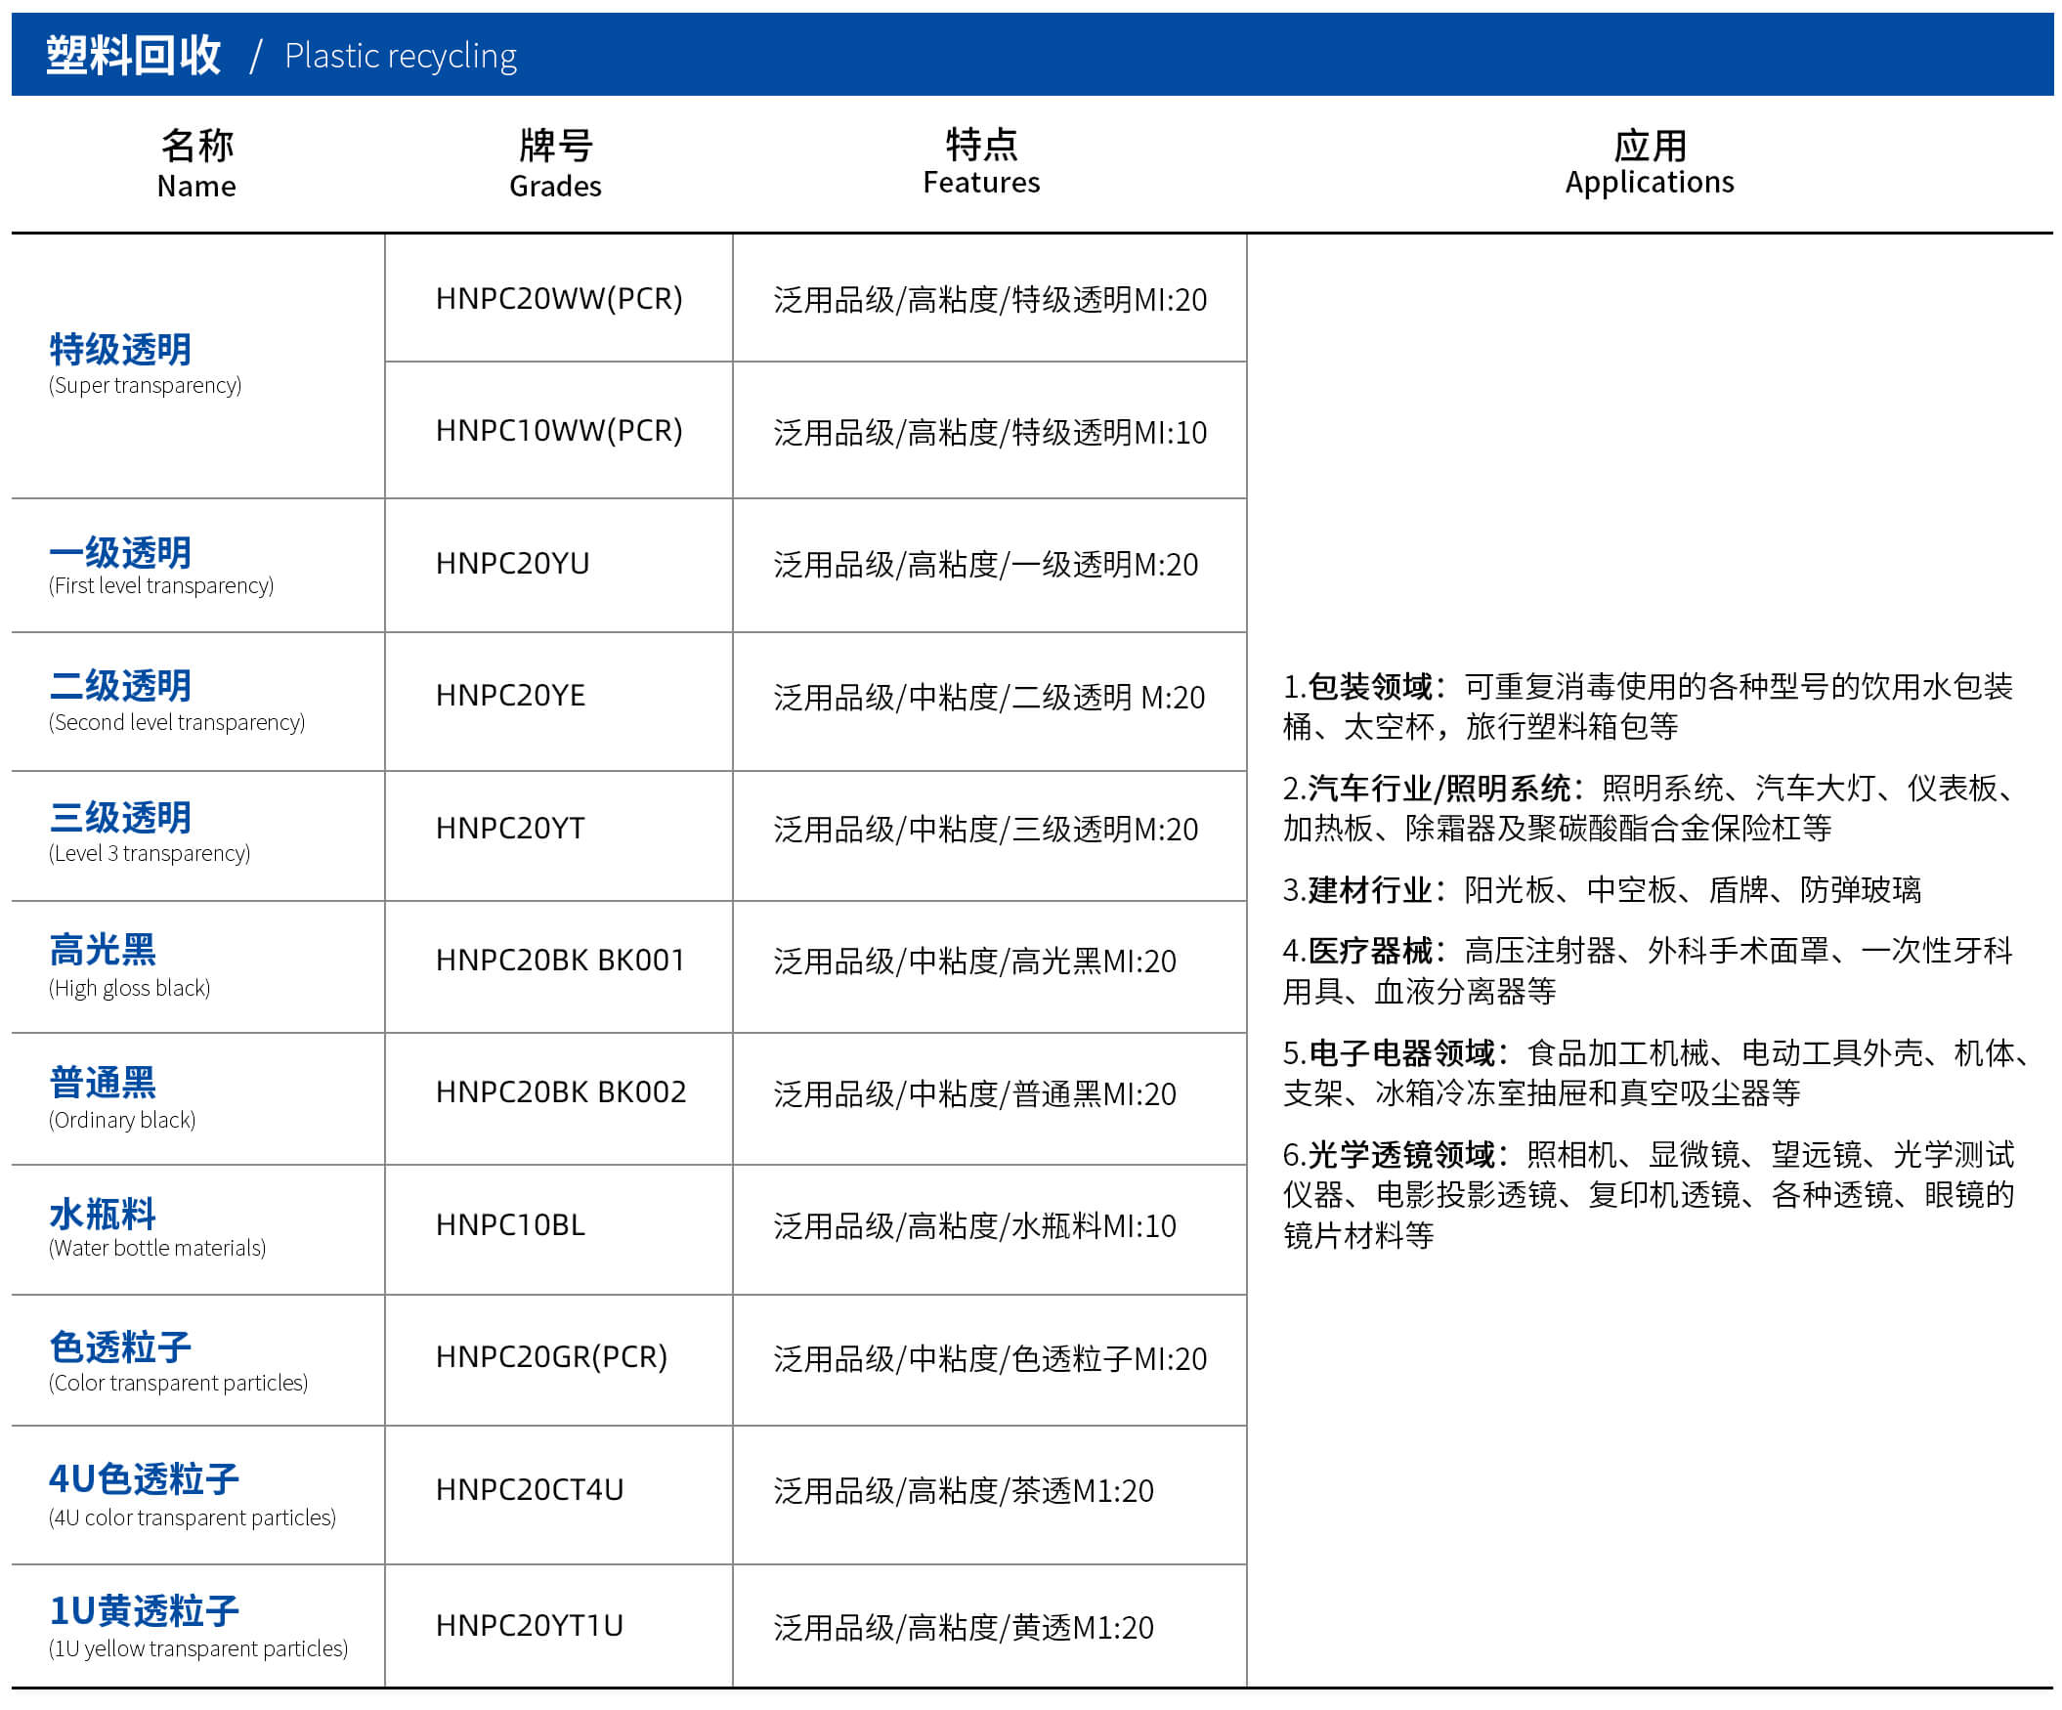Click the 水瓶料 Water bottle materials label
The height and width of the screenshot is (1710, 2062).
[x=102, y=1215]
